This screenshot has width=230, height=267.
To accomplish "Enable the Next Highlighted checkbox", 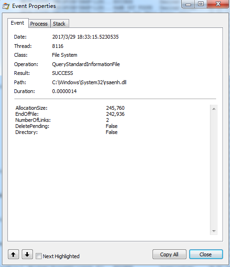I will pyautogui.click(x=38, y=256).
